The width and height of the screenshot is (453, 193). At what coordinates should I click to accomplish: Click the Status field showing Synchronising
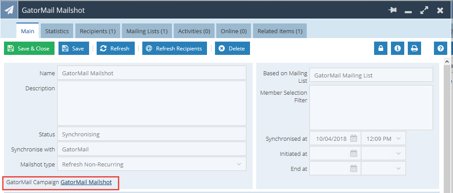152,134
